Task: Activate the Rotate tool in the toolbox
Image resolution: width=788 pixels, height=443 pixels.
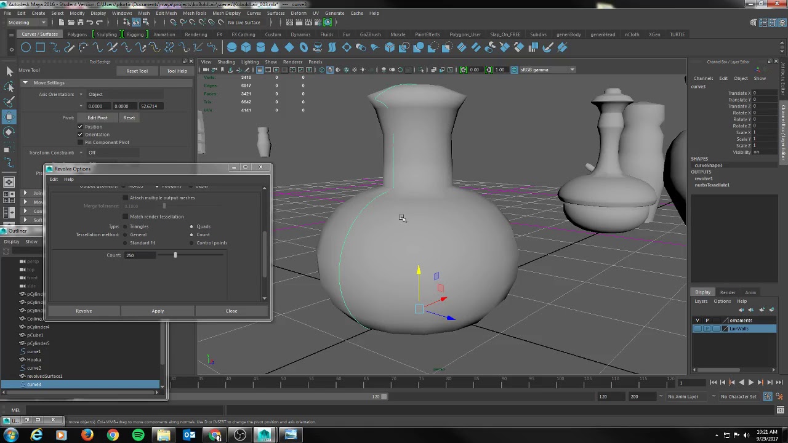Action: (x=9, y=132)
